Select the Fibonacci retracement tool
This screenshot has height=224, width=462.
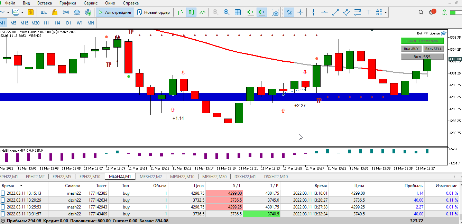tap(358, 12)
